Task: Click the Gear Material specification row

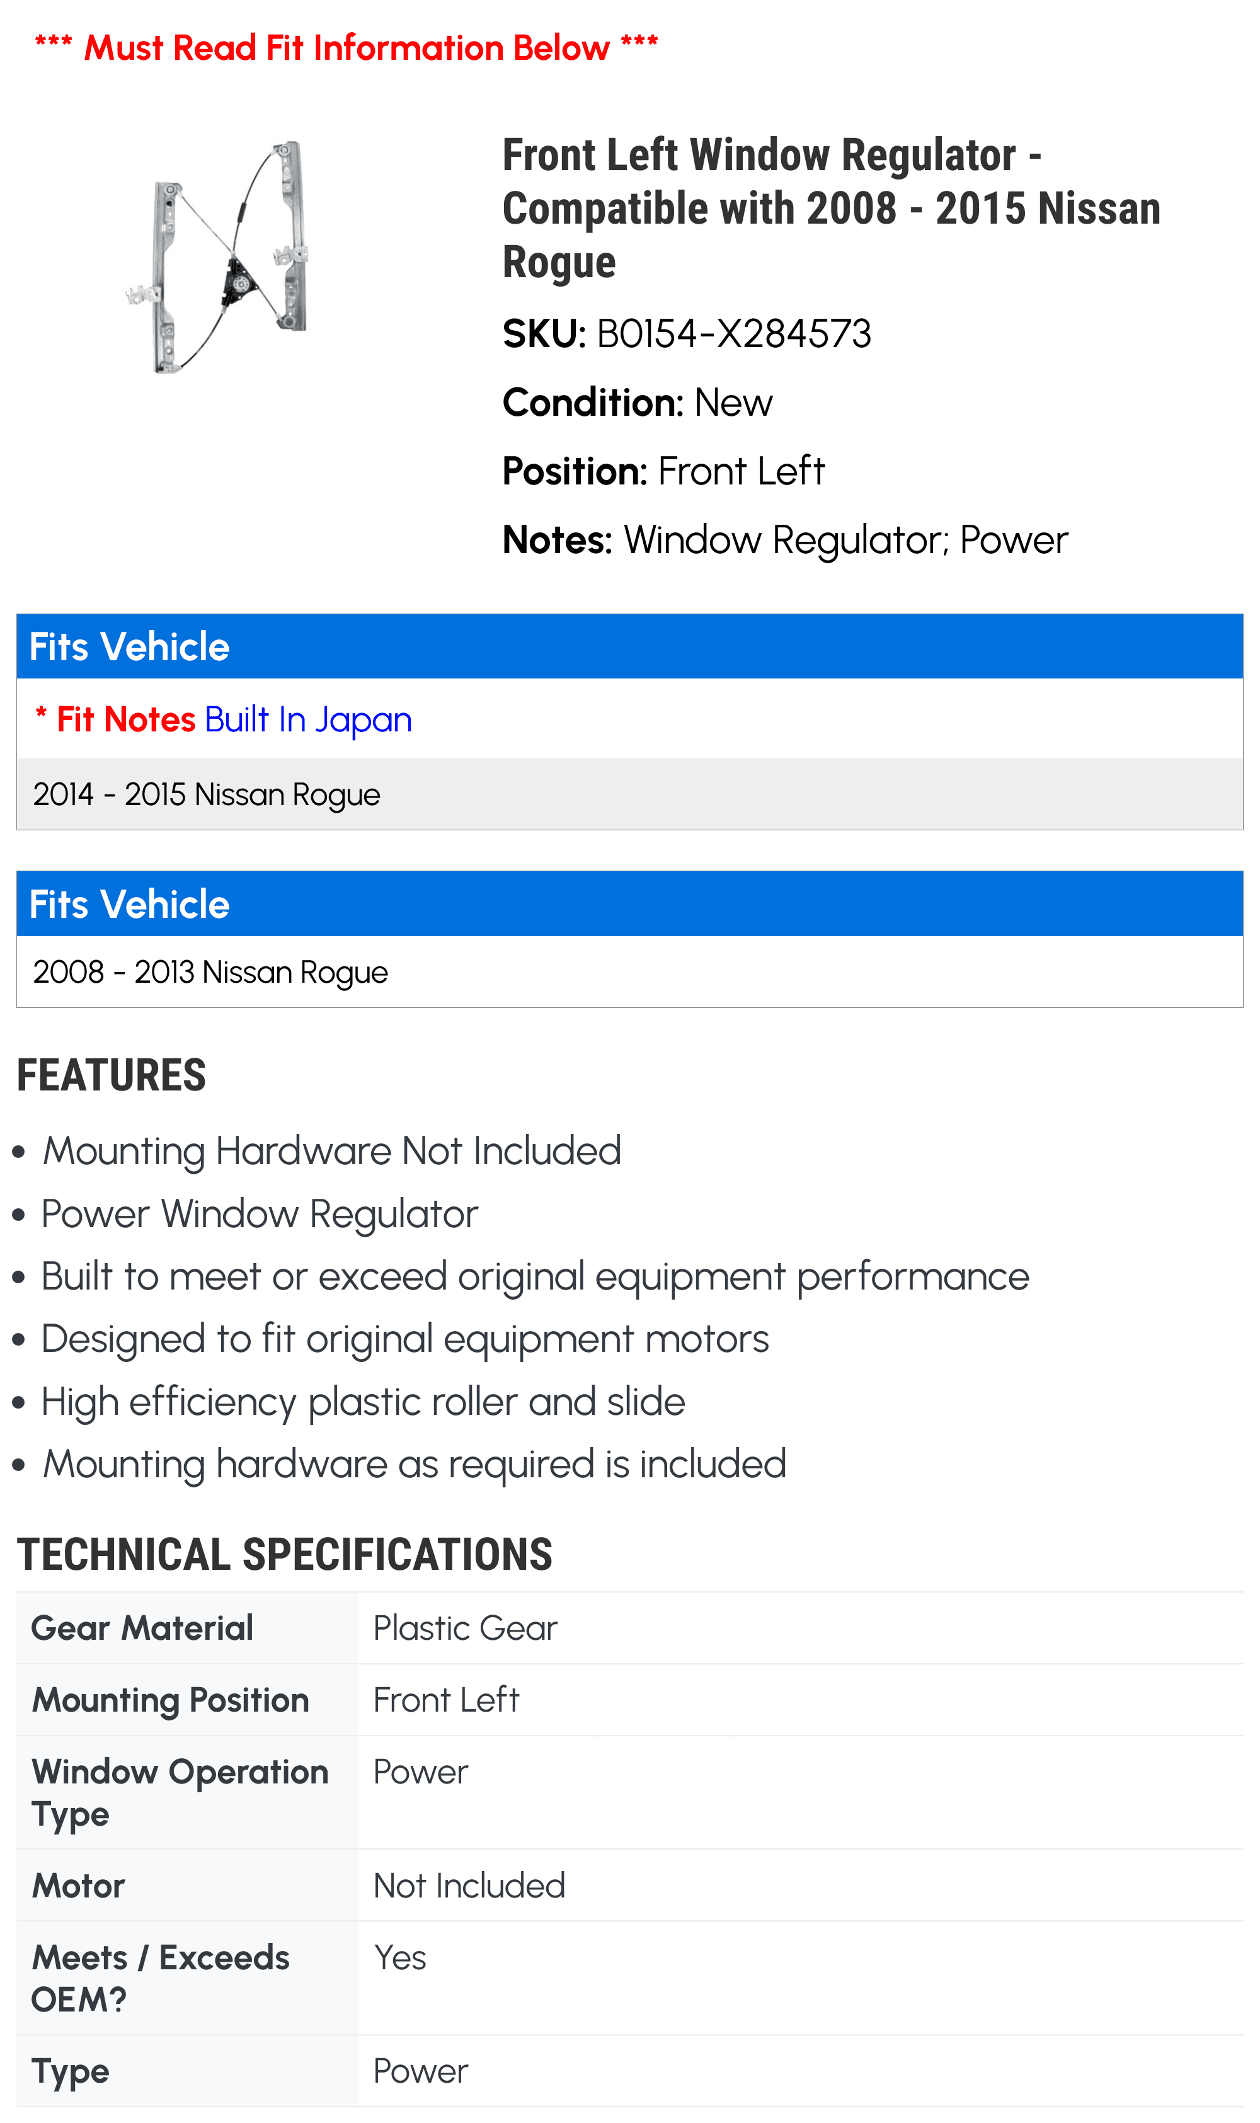Action: 630,1627
